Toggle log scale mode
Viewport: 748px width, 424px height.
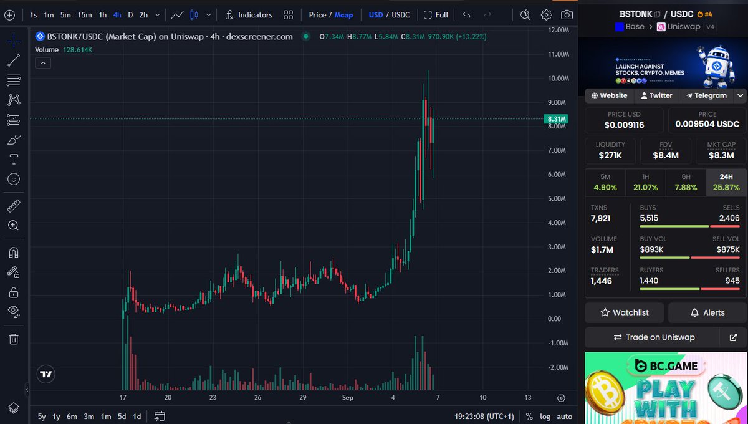[545, 416]
